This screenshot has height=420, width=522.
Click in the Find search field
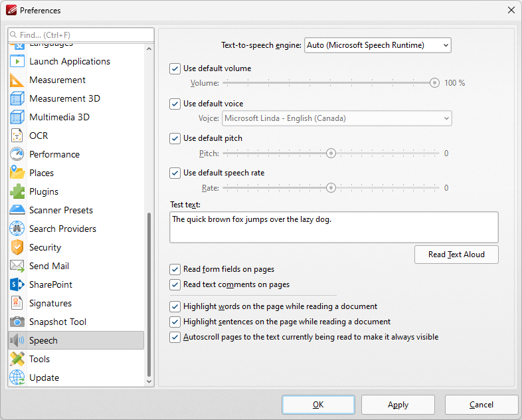coord(81,35)
